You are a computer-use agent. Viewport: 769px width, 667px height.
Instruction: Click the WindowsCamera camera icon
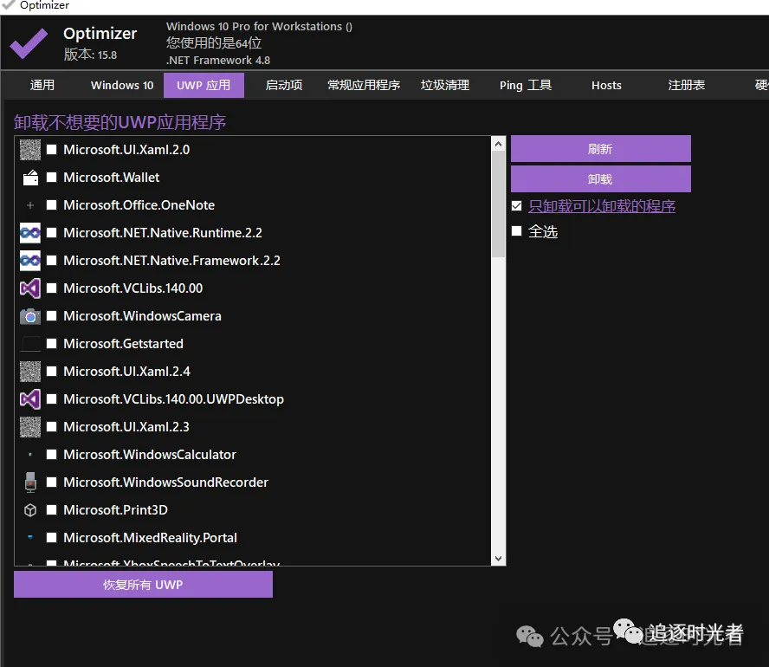(x=30, y=316)
